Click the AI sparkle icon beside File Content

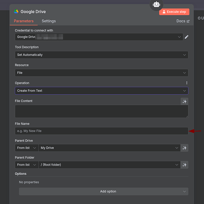[x=184, y=101]
